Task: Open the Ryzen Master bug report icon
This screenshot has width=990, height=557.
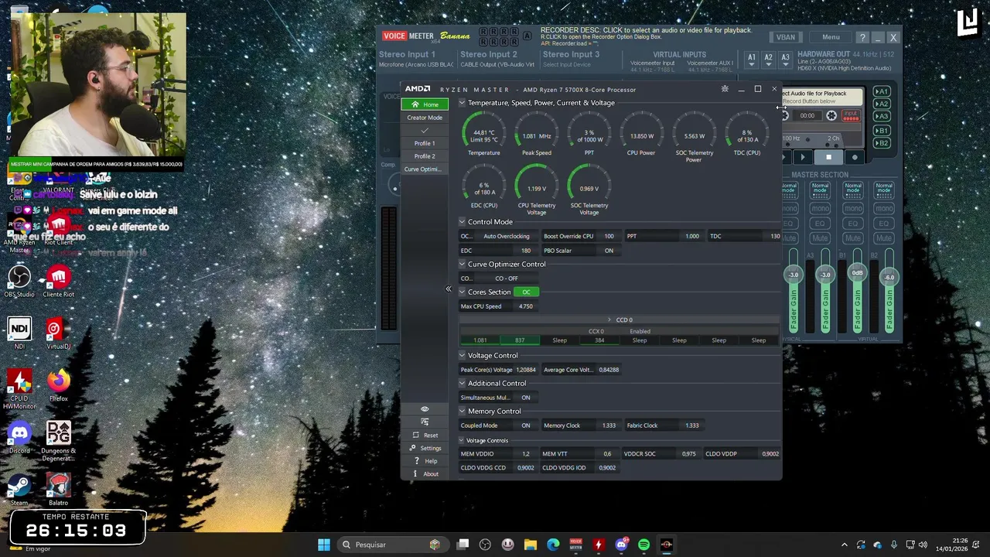Action: [x=725, y=89]
